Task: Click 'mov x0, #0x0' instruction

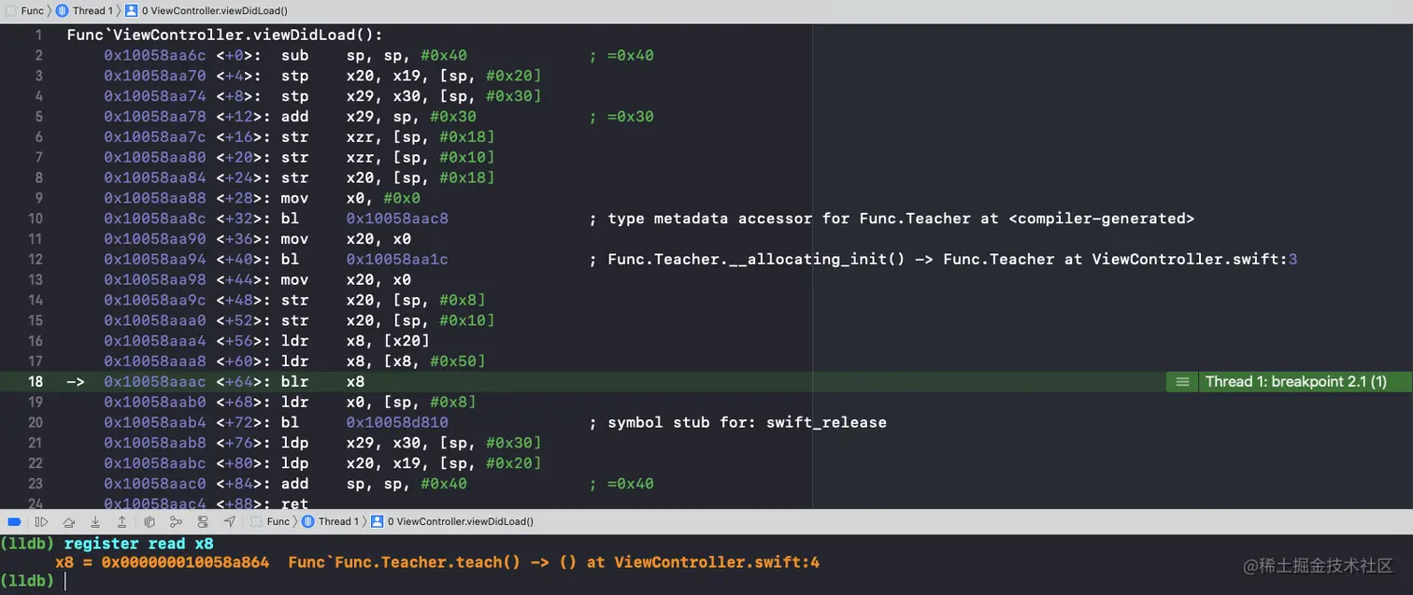Action: click(x=350, y=198)
